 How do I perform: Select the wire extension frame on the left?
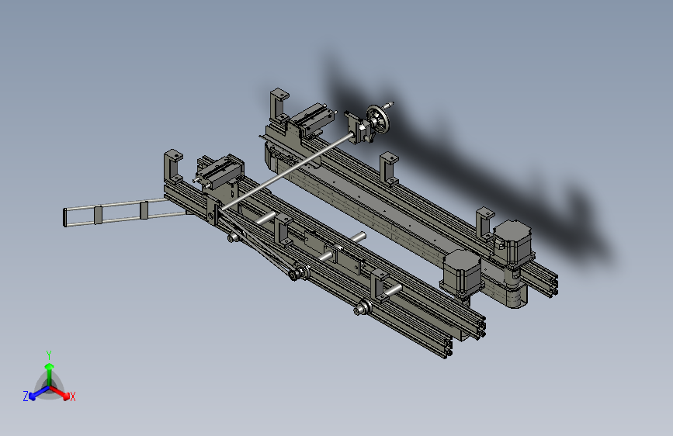coord(123,211)
